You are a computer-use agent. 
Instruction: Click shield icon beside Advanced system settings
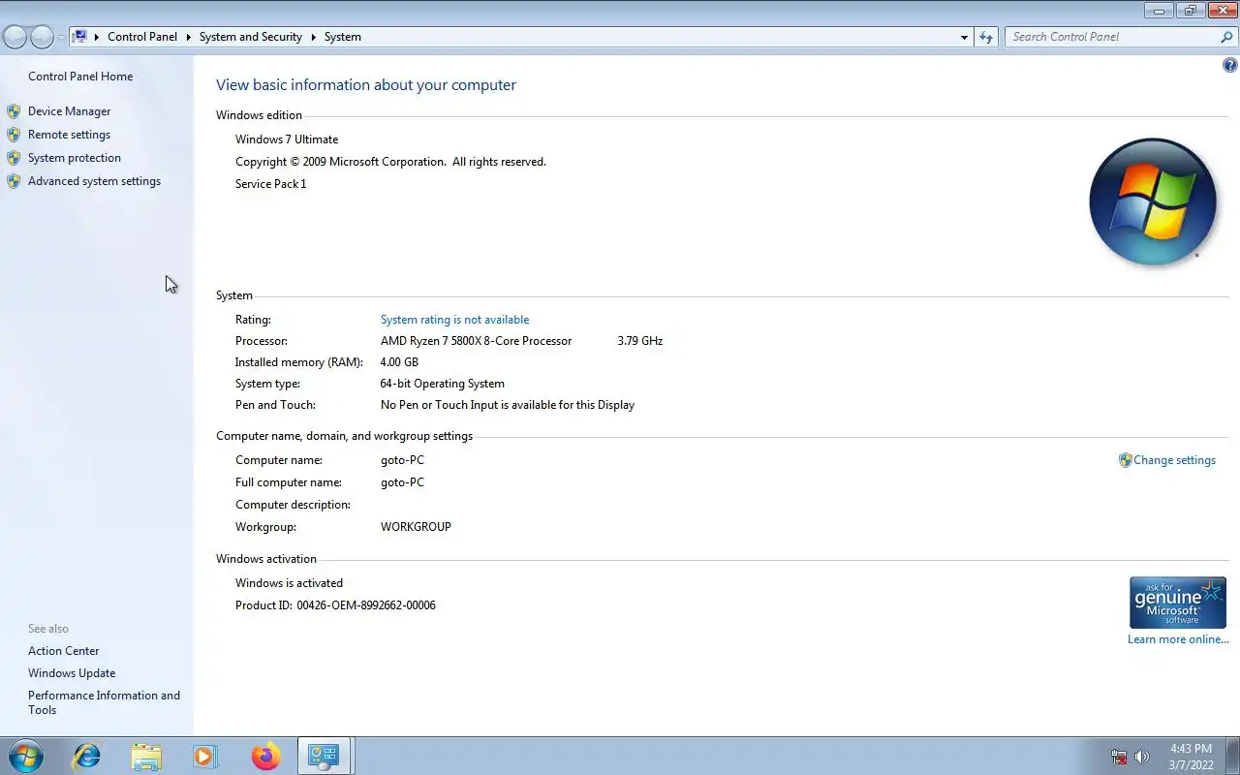pyautogui.click(x=14, y=181)
